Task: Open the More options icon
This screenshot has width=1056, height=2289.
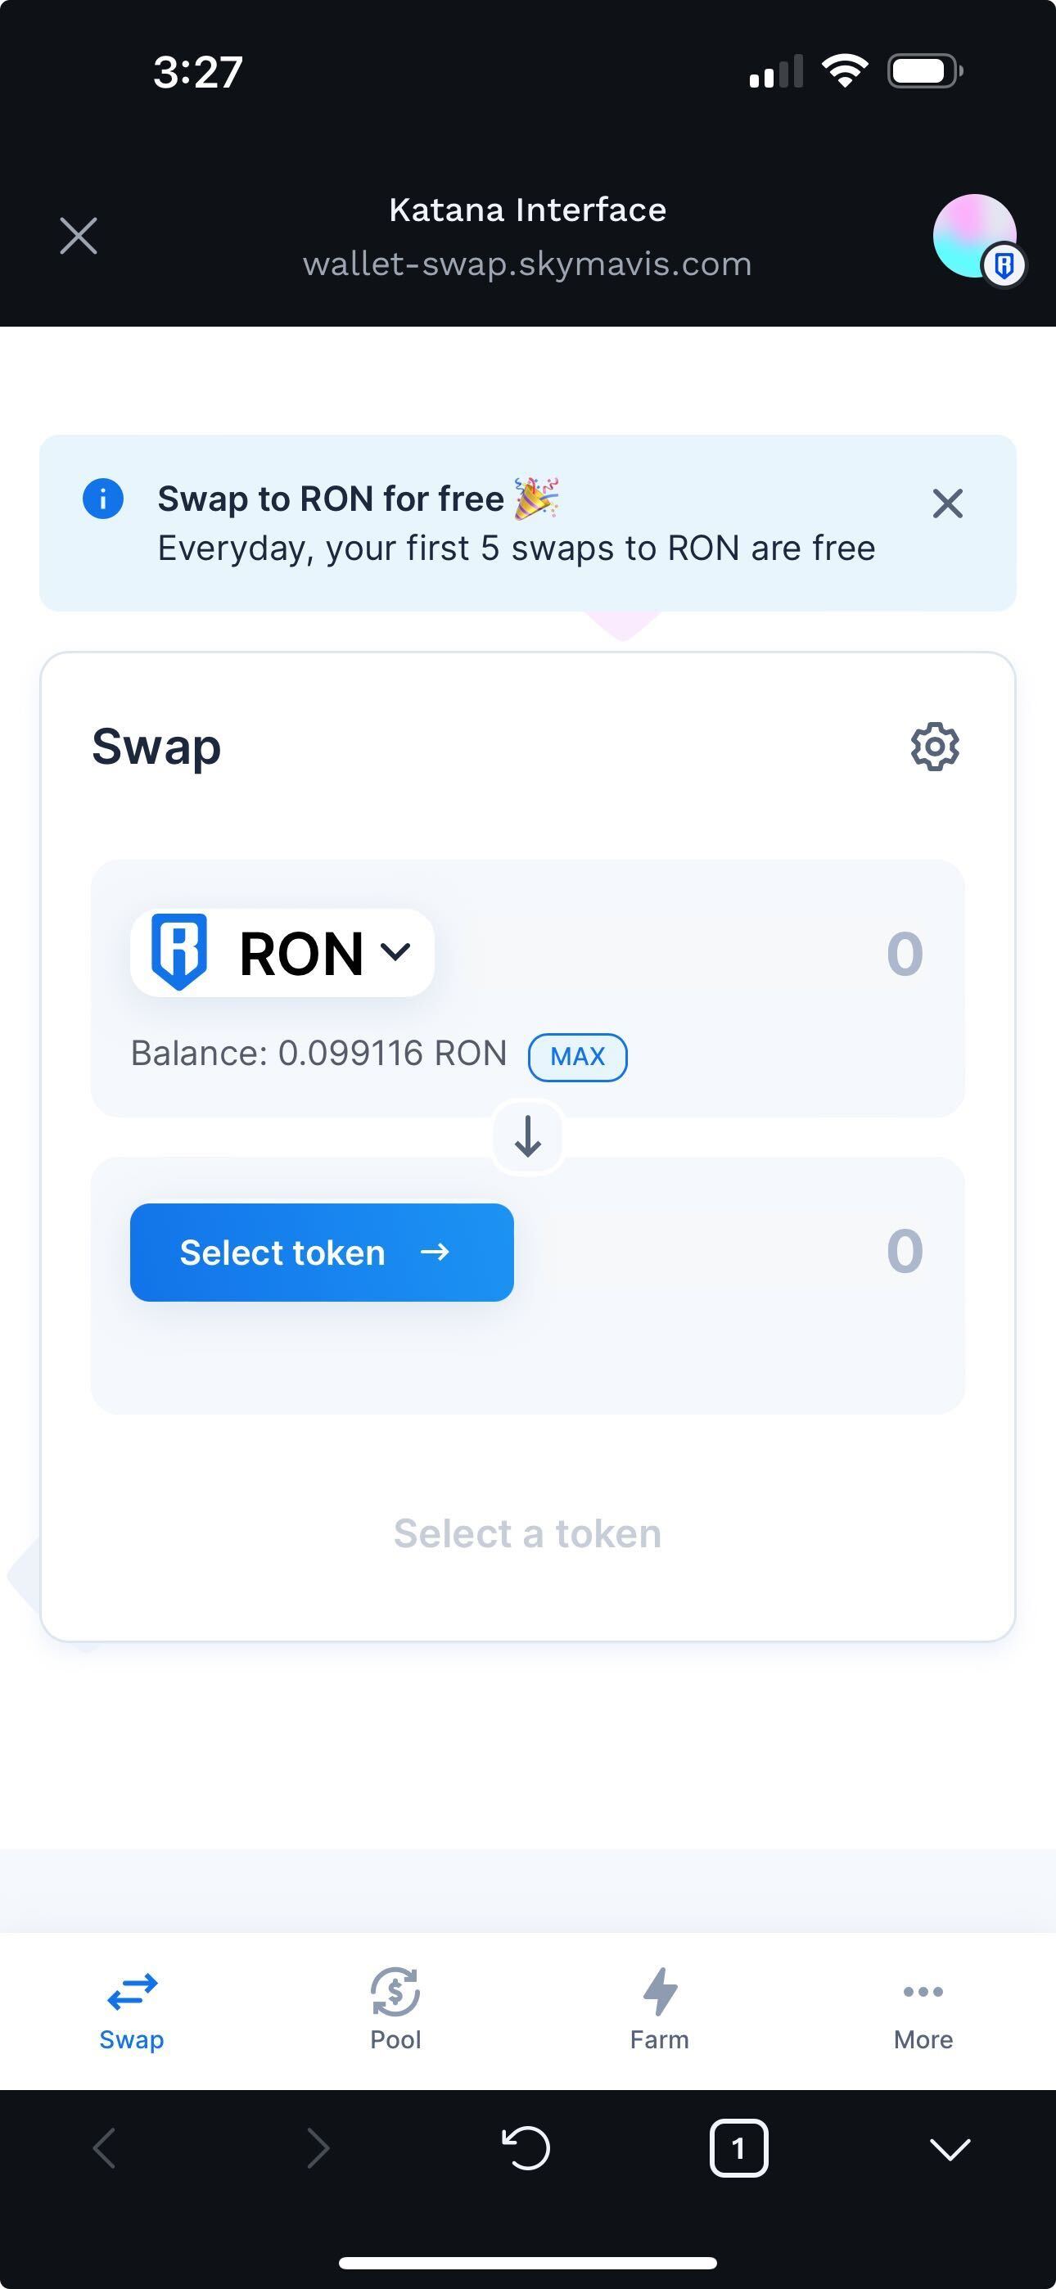Action: tap(923, 1992)
